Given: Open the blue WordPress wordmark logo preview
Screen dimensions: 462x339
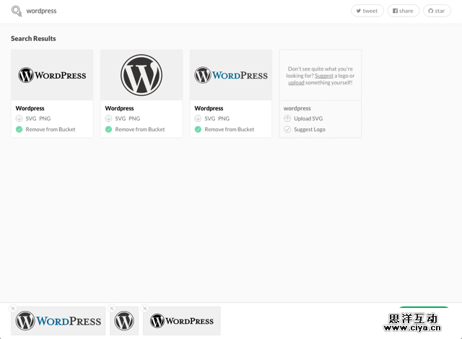Looking at the screenshot, I should (231, 75).
